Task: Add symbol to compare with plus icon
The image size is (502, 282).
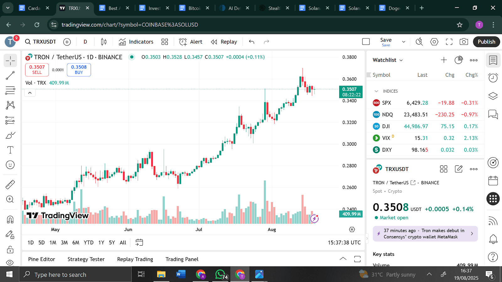Action: click(67, 42)
